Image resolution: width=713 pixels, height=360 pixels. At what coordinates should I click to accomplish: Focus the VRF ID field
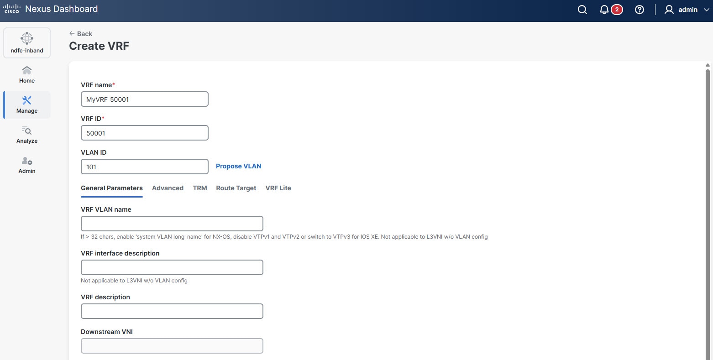(145, 133)
